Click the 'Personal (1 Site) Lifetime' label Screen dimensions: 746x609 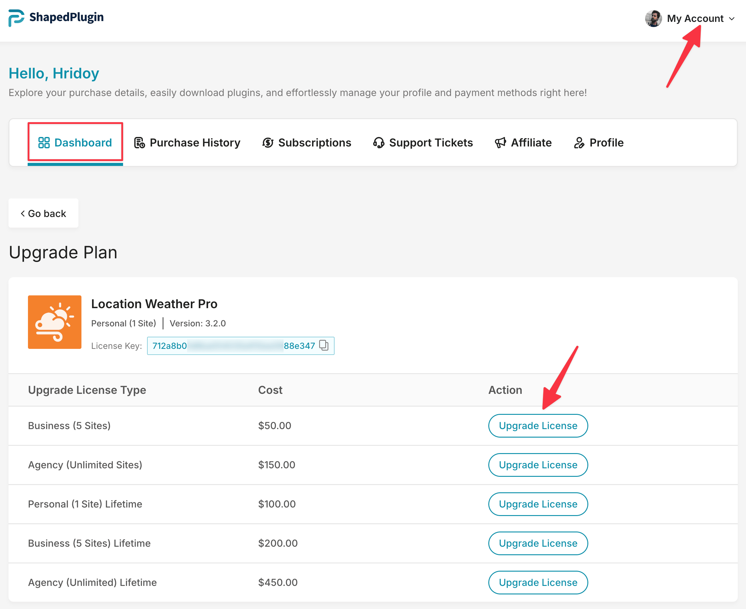coord(85,504)
